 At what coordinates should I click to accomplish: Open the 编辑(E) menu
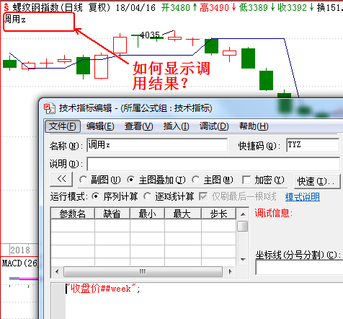(100, 126)
